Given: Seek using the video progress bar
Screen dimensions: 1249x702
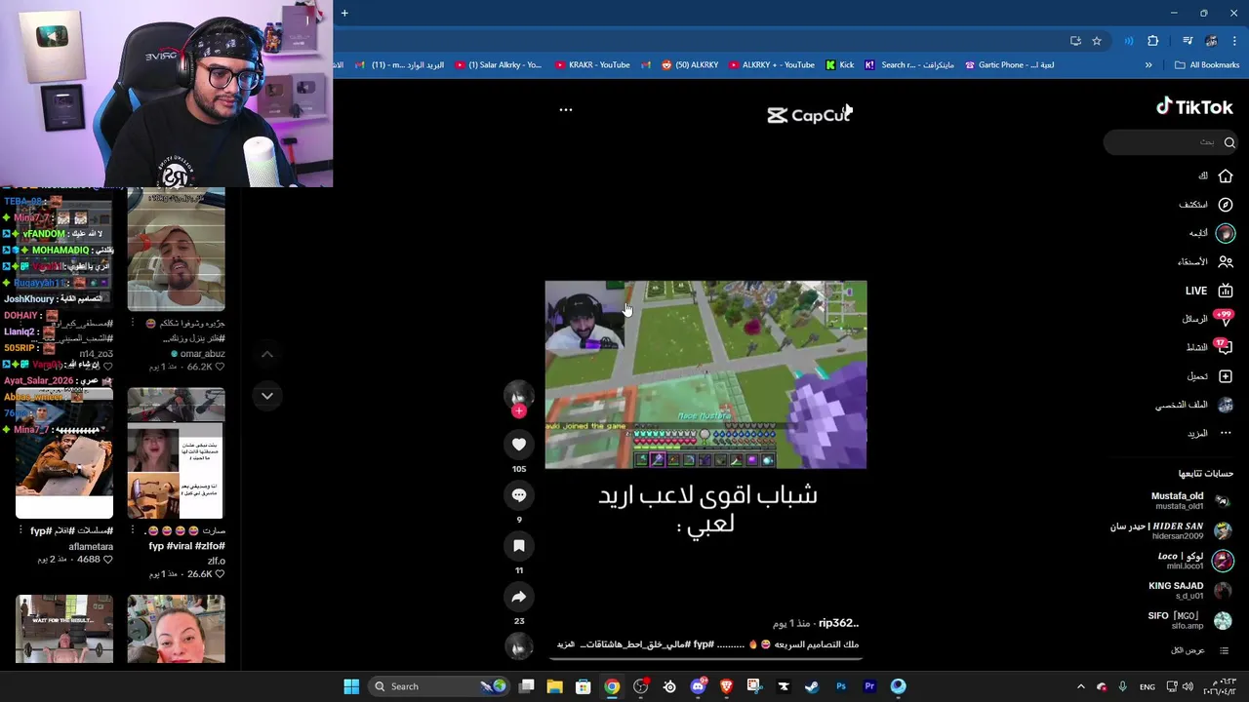Looking at the screenshot, I should [x=705, y=659].
